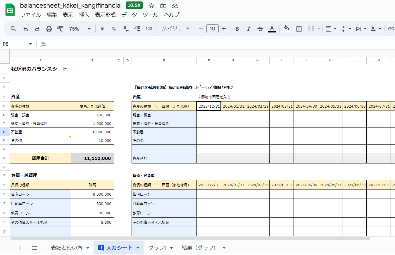Click the move to folder icon
The height and width of the screenshot is (255, 395).
coord(163,6)
